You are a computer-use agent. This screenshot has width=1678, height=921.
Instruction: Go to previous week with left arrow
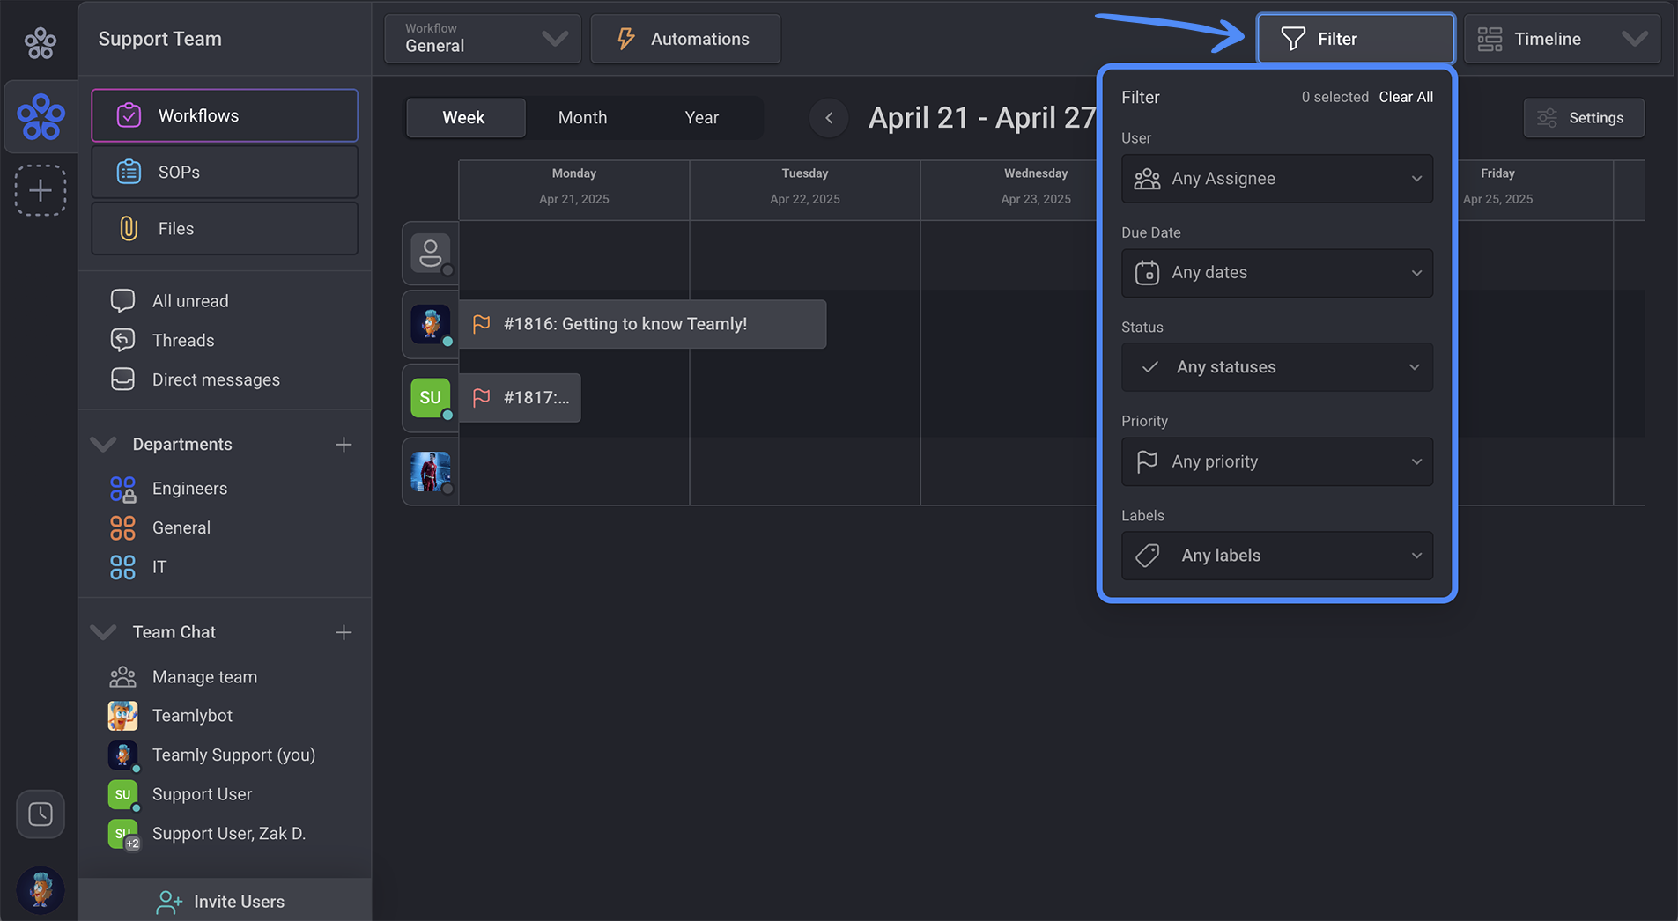coord(829,117)
